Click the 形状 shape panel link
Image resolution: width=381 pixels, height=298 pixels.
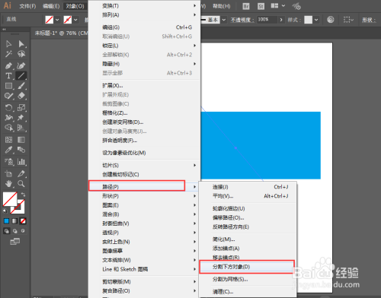click(369, 20)
